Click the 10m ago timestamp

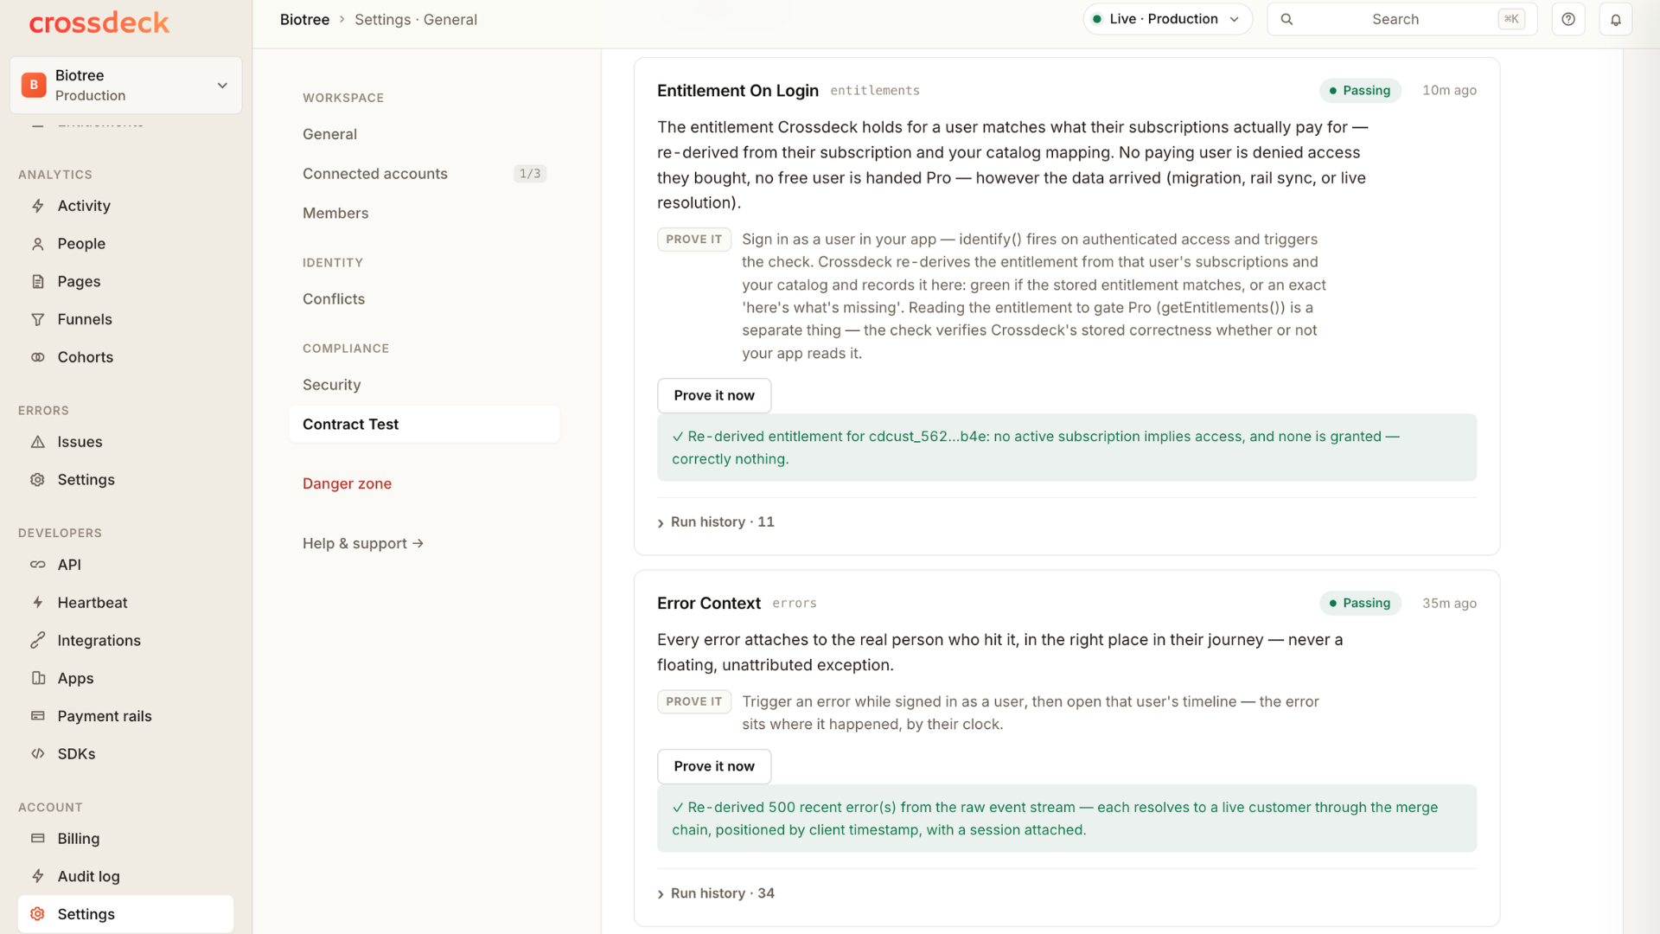point(1450,90)
